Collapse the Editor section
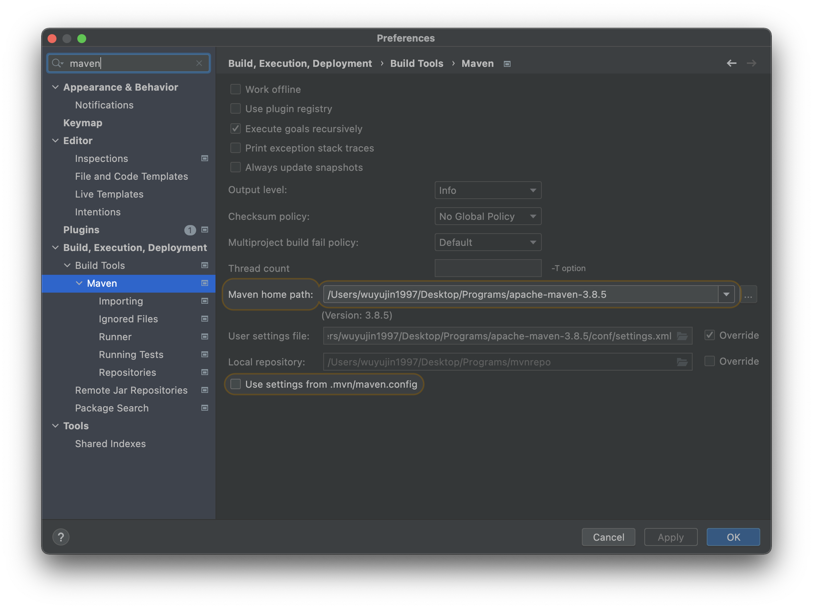 [x=55, y=141]
